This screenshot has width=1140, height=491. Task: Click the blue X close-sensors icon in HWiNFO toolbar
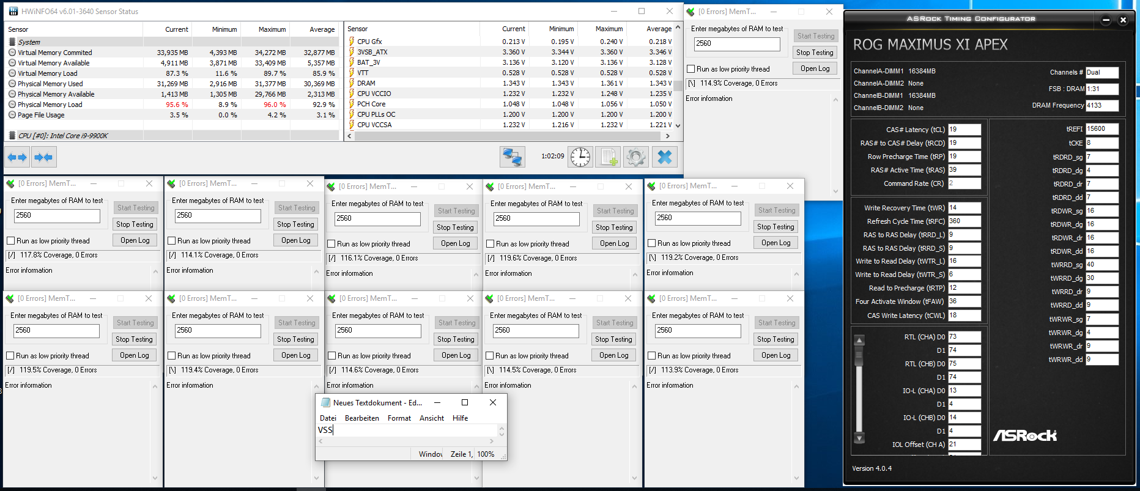pyautogui.click(x=665, y=157)
